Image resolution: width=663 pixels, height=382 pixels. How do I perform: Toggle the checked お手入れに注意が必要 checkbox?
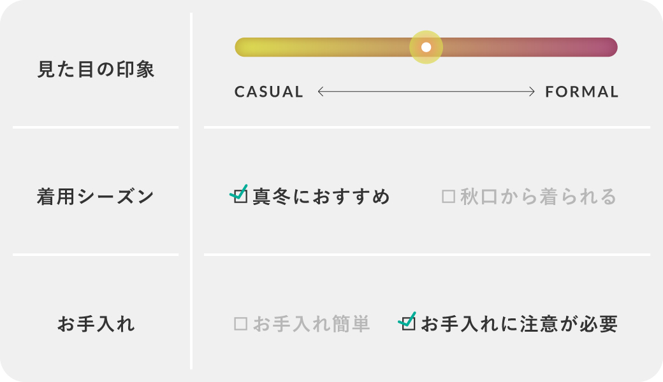[409, 324]
